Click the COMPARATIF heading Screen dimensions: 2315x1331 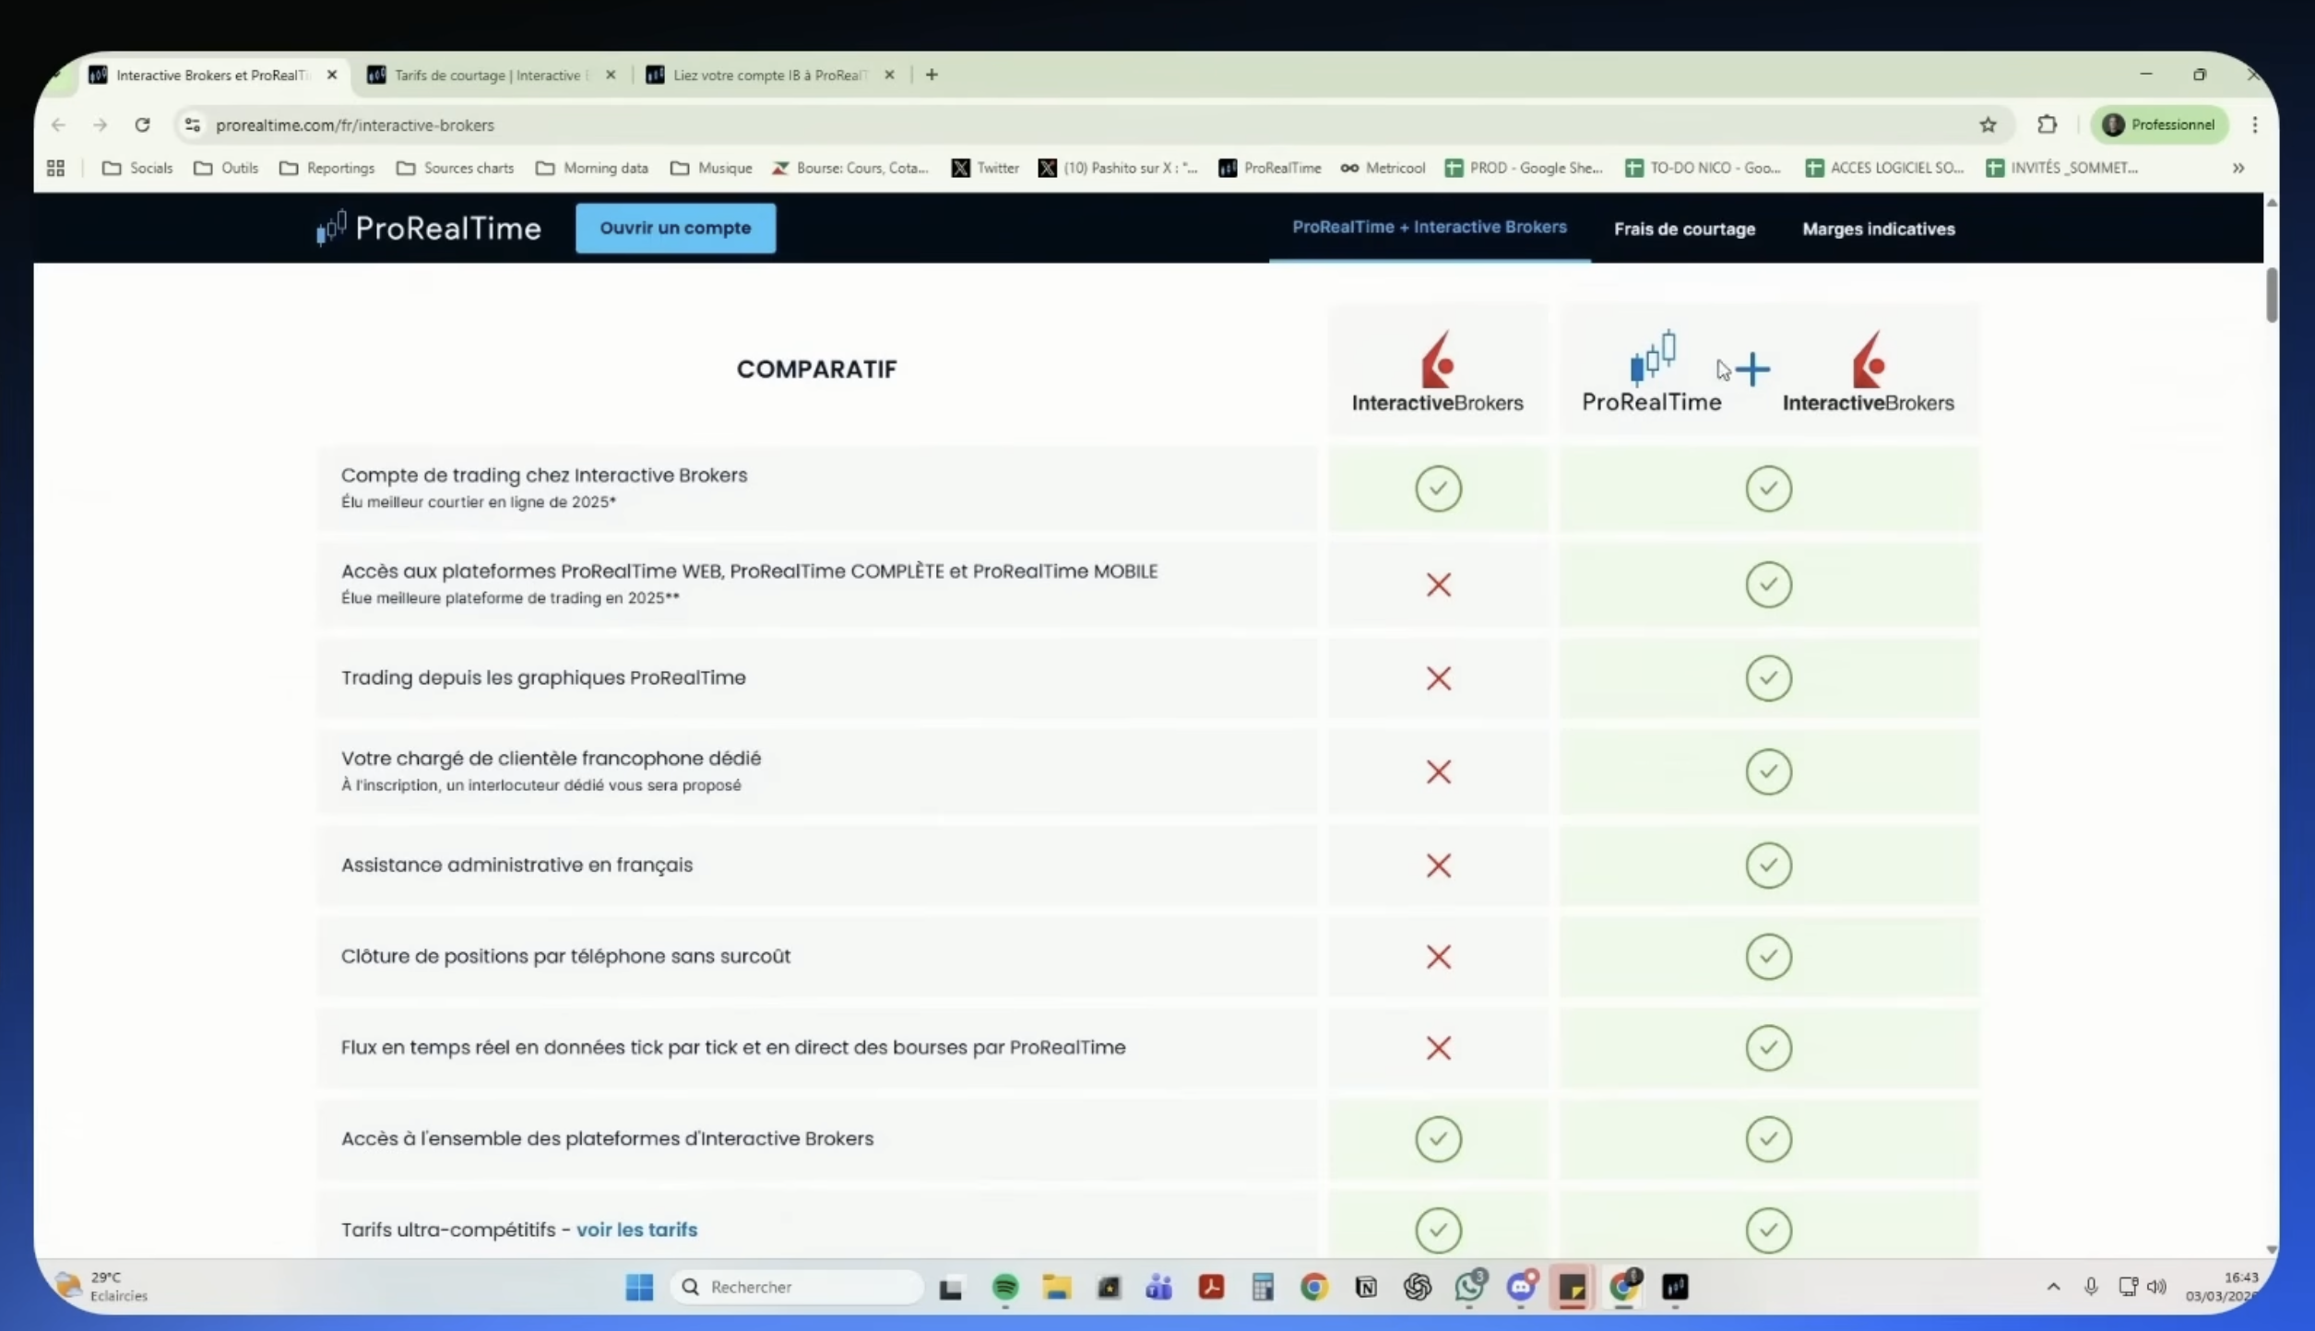(x=816, y=369)
